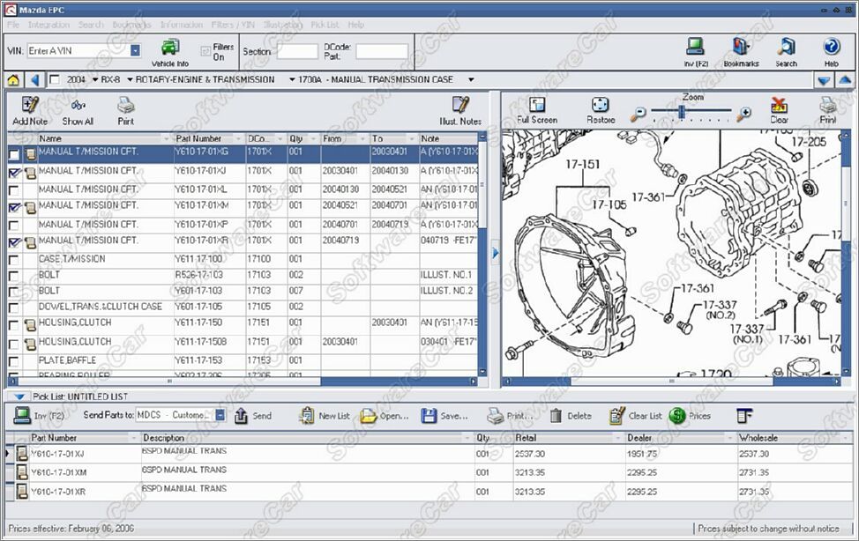The height and width of the screenshot is (541, 859).
Task: Click the Clear List button
Action: (x=636, y=416)
